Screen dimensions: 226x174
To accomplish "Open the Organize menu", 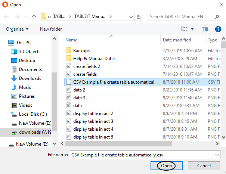I will click(17, 29).
